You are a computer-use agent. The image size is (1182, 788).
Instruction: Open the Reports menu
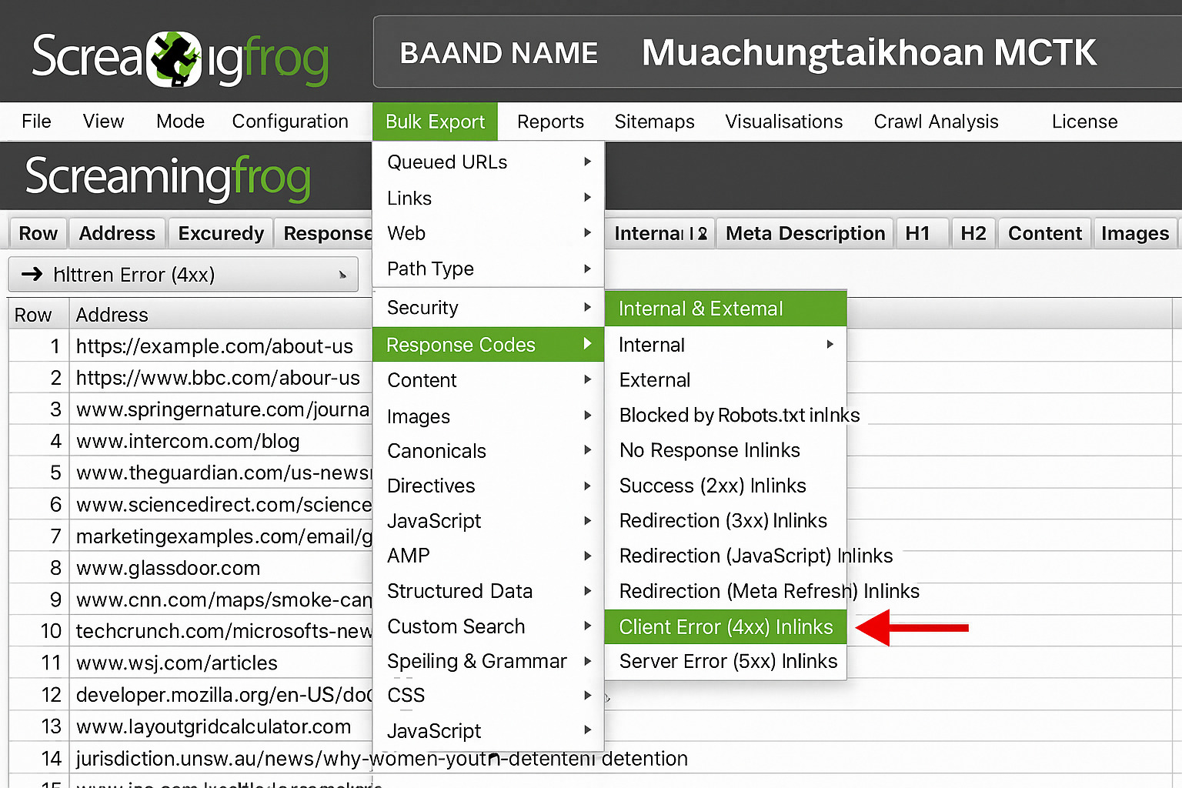click(550, 122)
